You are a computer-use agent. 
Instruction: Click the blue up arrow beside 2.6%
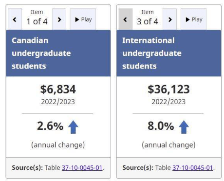[x=73, y=127]
